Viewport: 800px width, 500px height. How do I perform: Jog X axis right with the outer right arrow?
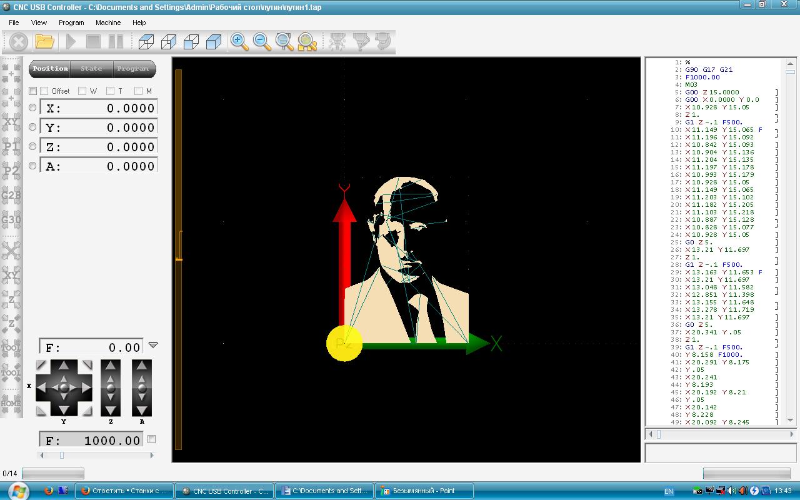coord(86,388)
